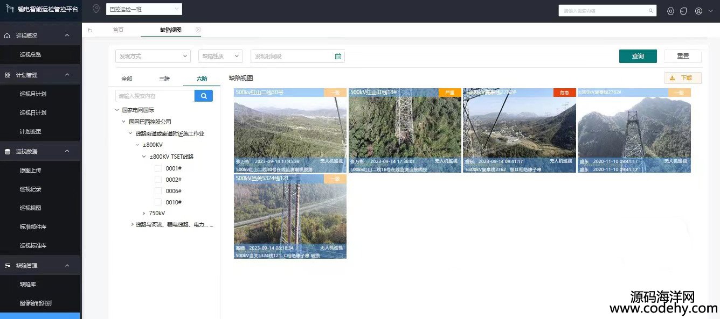Expand the 线路与河流、弱电线路 node
Image resolution: width=720 pixels, height=319 pixels.
point(132,224)
